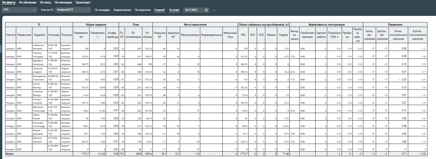Screen dimensions: 436x159
Task: Switch to the По водителям view
Action: point(143,10)
